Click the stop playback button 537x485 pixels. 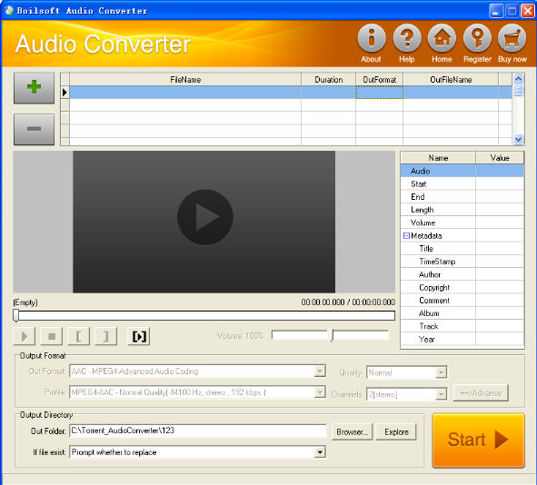[x=52, y=336]
